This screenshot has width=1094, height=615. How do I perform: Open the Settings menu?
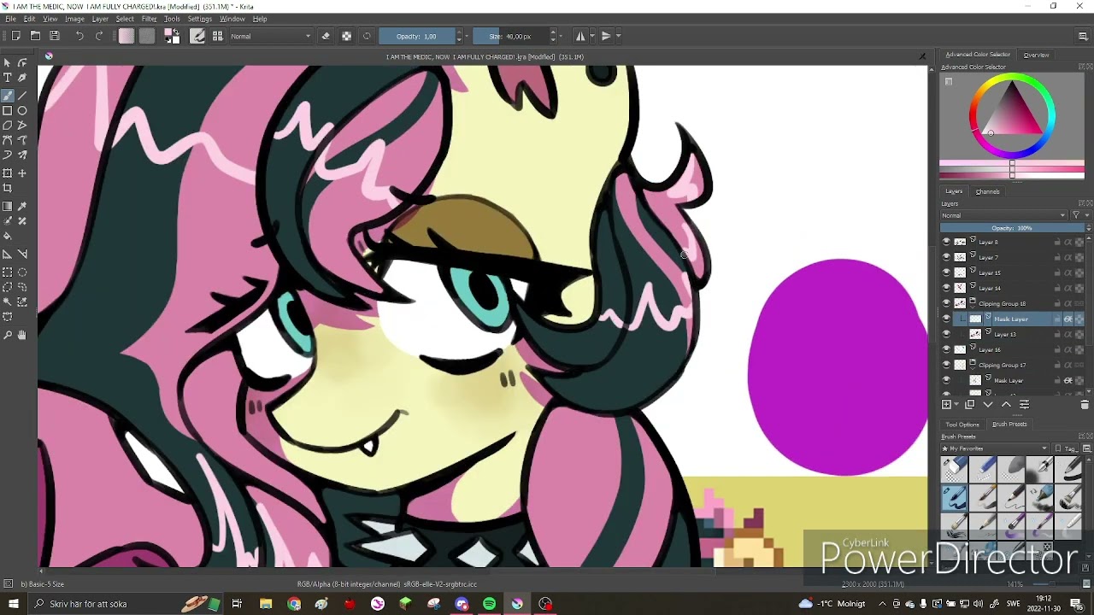(x=199, y=19)
